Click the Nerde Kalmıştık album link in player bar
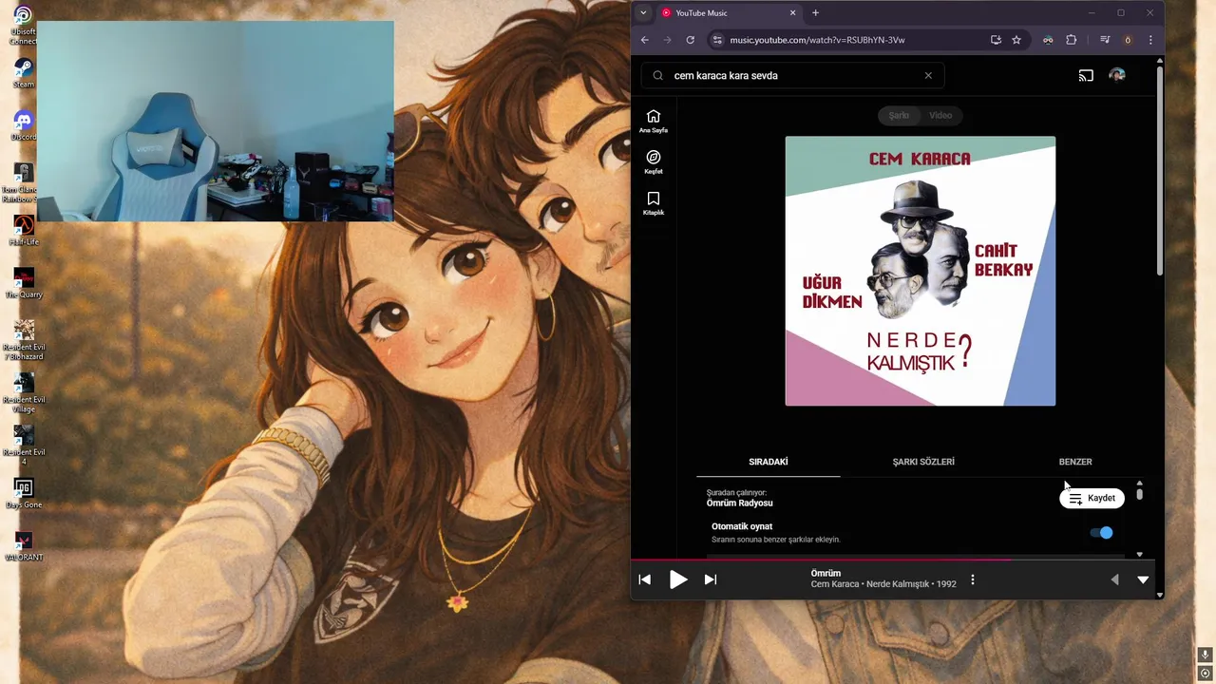Screen dimensions: 1216x684 tap(898, 584)
